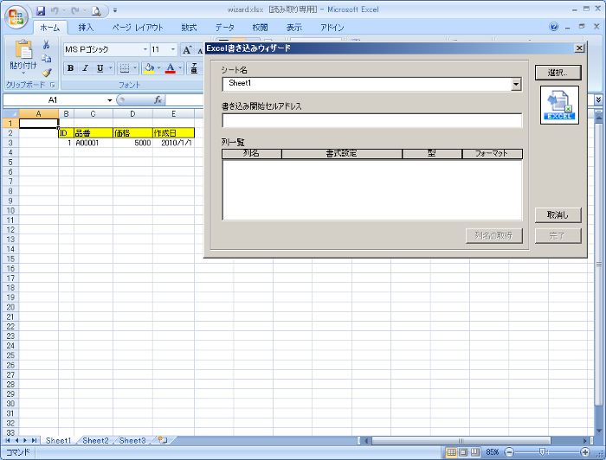Apply cell borders icon
Screen dimensions: 606x460
click(x=125, y=68)
